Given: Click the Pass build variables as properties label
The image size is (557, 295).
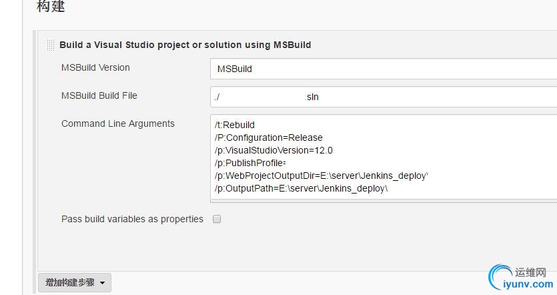Looking at the screenshot, I should 132,219.
